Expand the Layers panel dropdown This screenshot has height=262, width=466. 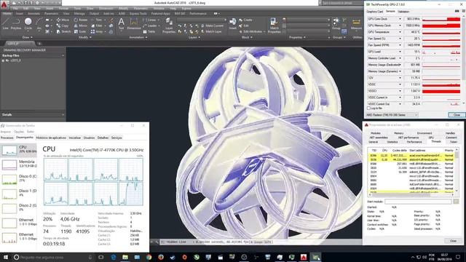pos(194,37)
